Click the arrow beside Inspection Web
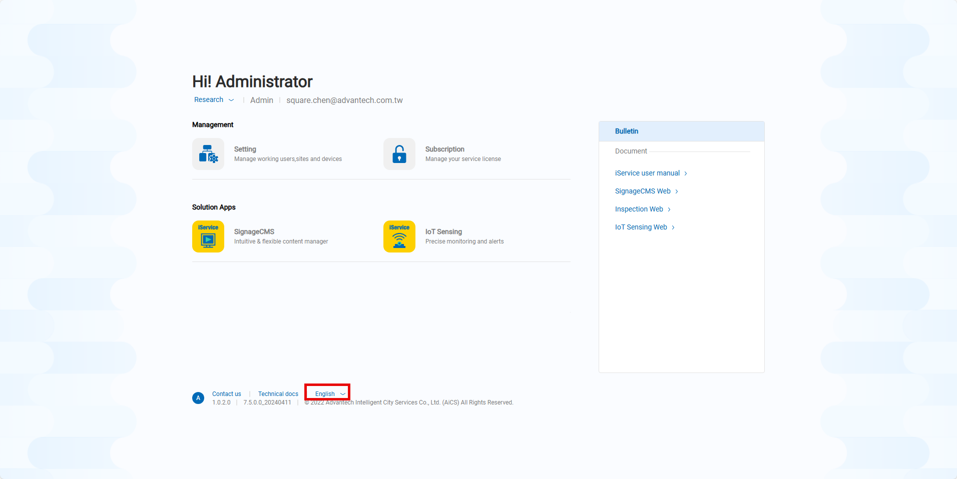 click(x=669, y=209)
